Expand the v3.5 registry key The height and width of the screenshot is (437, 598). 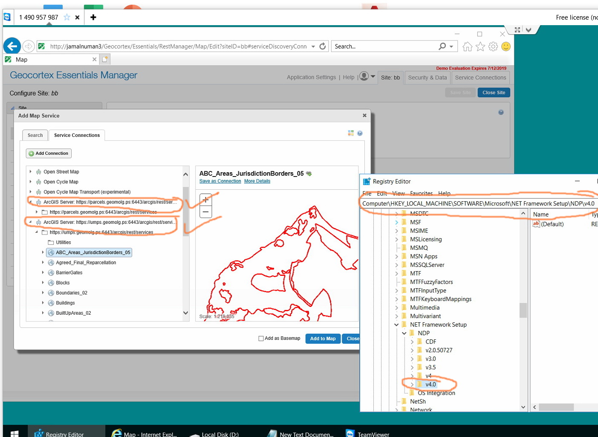tap(412, 368)
